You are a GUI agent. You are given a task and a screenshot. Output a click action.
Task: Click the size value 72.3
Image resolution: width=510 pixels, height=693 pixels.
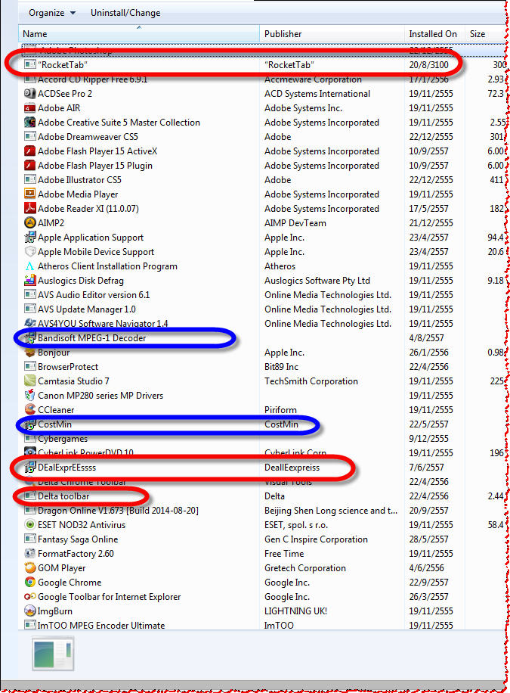coord(496,94)
